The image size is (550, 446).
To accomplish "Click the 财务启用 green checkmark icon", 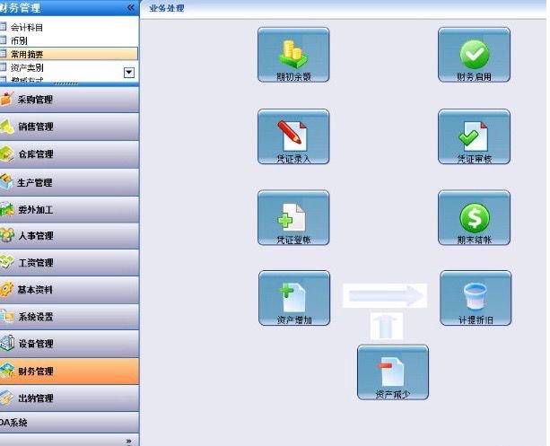I will pos(474,55).
